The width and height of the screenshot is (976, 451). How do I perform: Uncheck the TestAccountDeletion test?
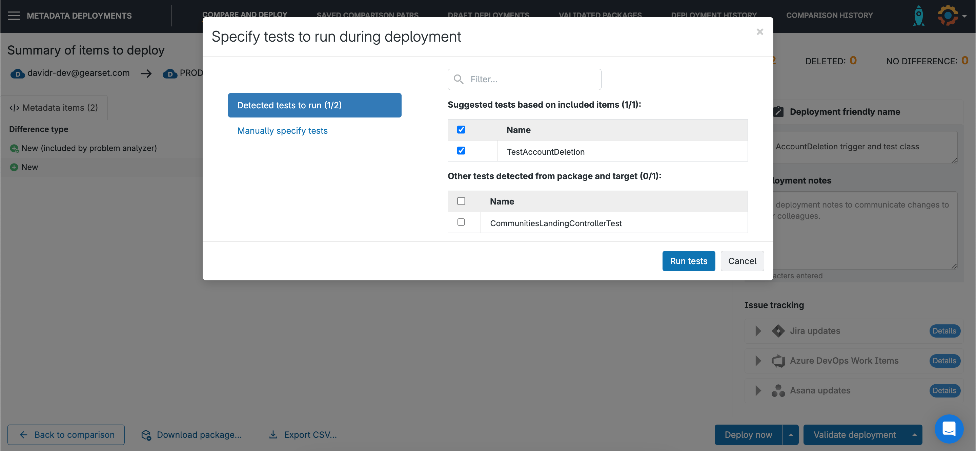click(x=461, y=151)
